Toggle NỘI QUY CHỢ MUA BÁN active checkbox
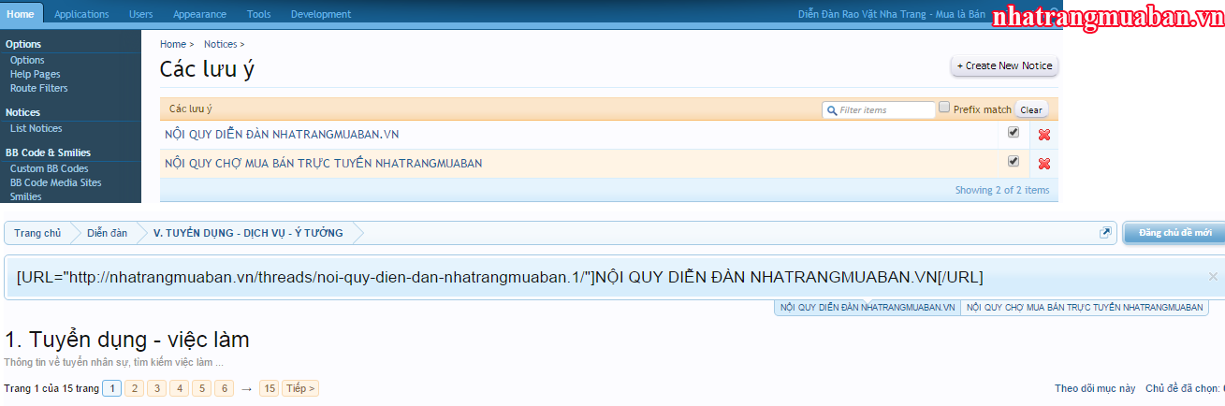This screenshot has width=1225, height=406. point(1013,162)
